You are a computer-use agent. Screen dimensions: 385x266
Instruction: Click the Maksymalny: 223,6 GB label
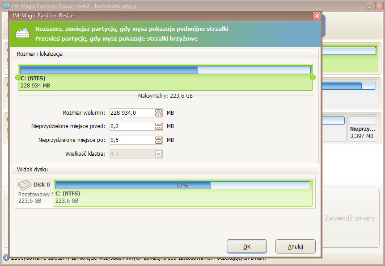pos(165,96)
